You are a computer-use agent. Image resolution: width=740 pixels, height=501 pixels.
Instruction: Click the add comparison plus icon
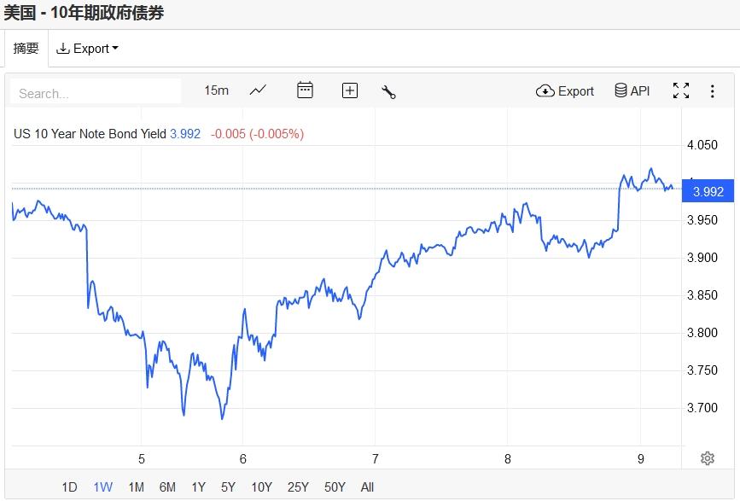coord(350,90)
